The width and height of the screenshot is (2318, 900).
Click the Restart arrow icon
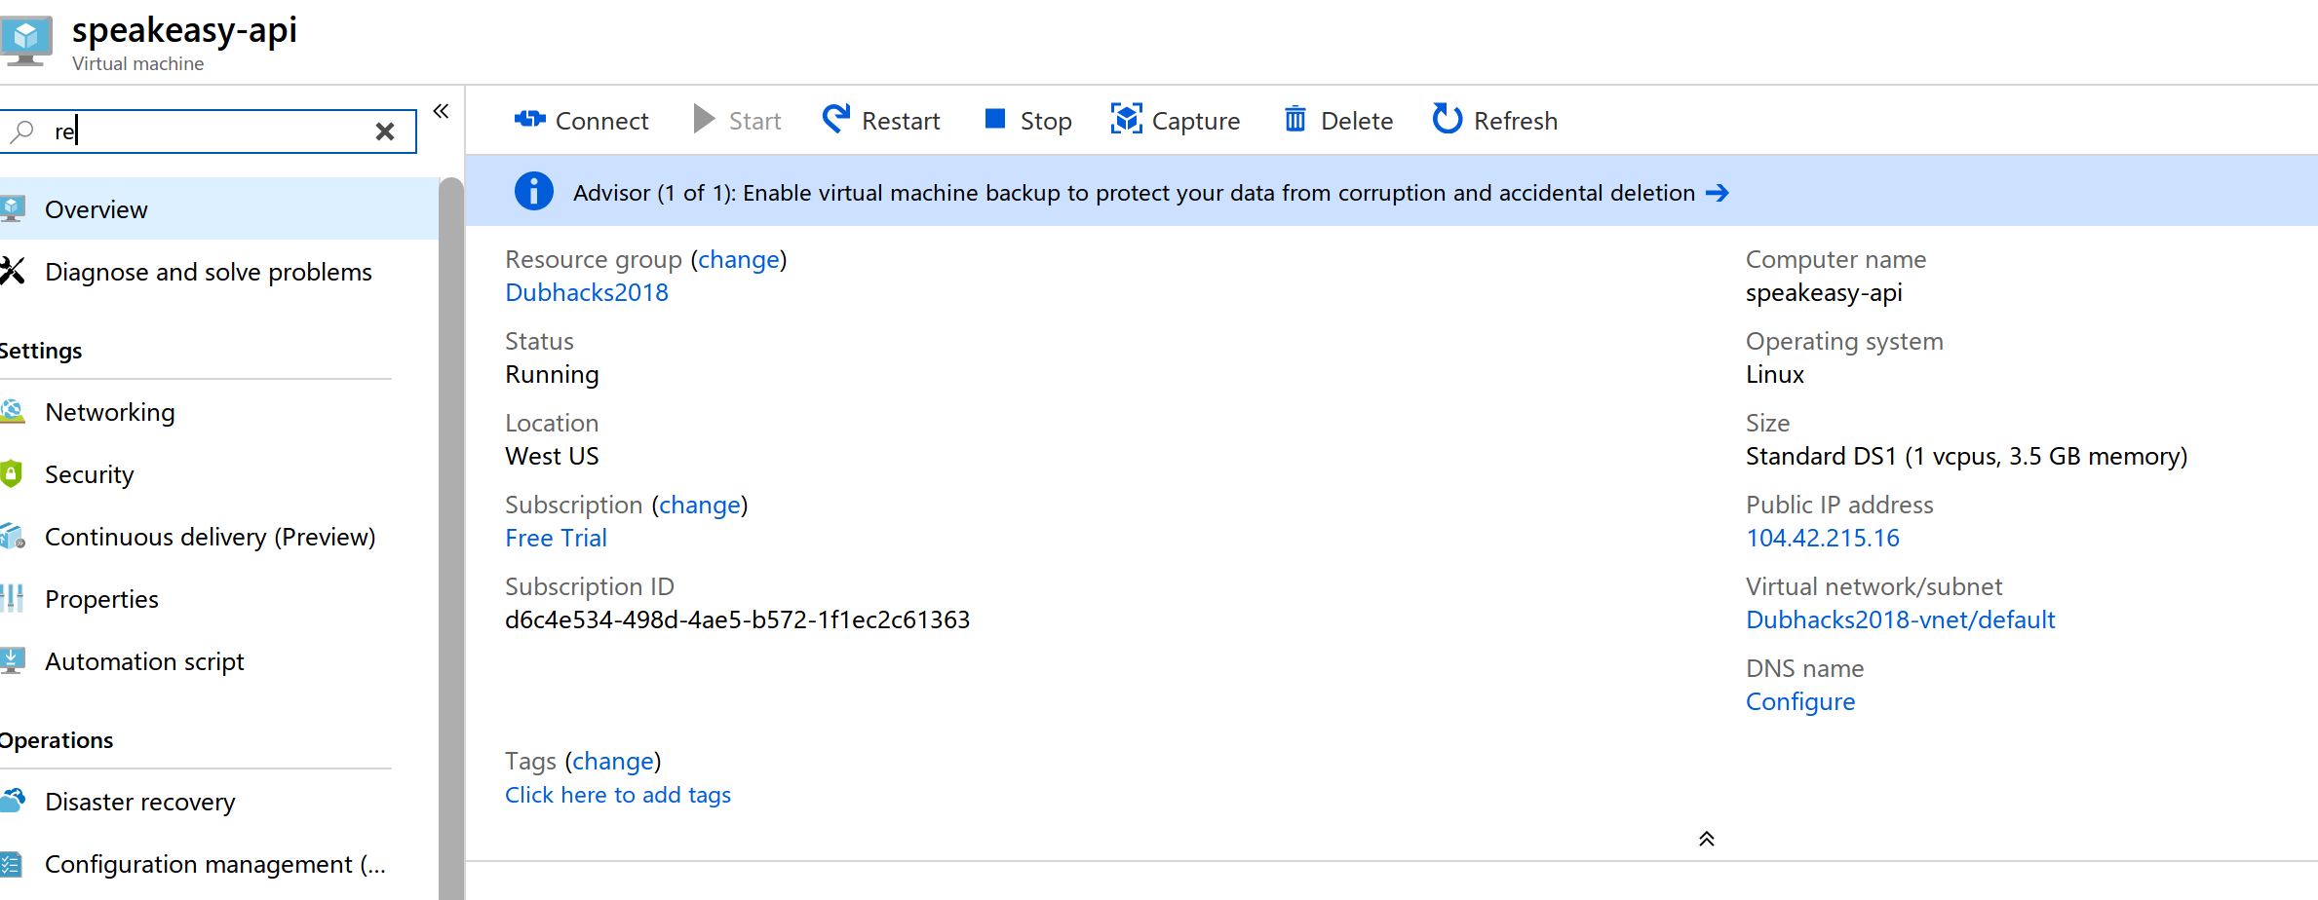(x=835, y=119)
